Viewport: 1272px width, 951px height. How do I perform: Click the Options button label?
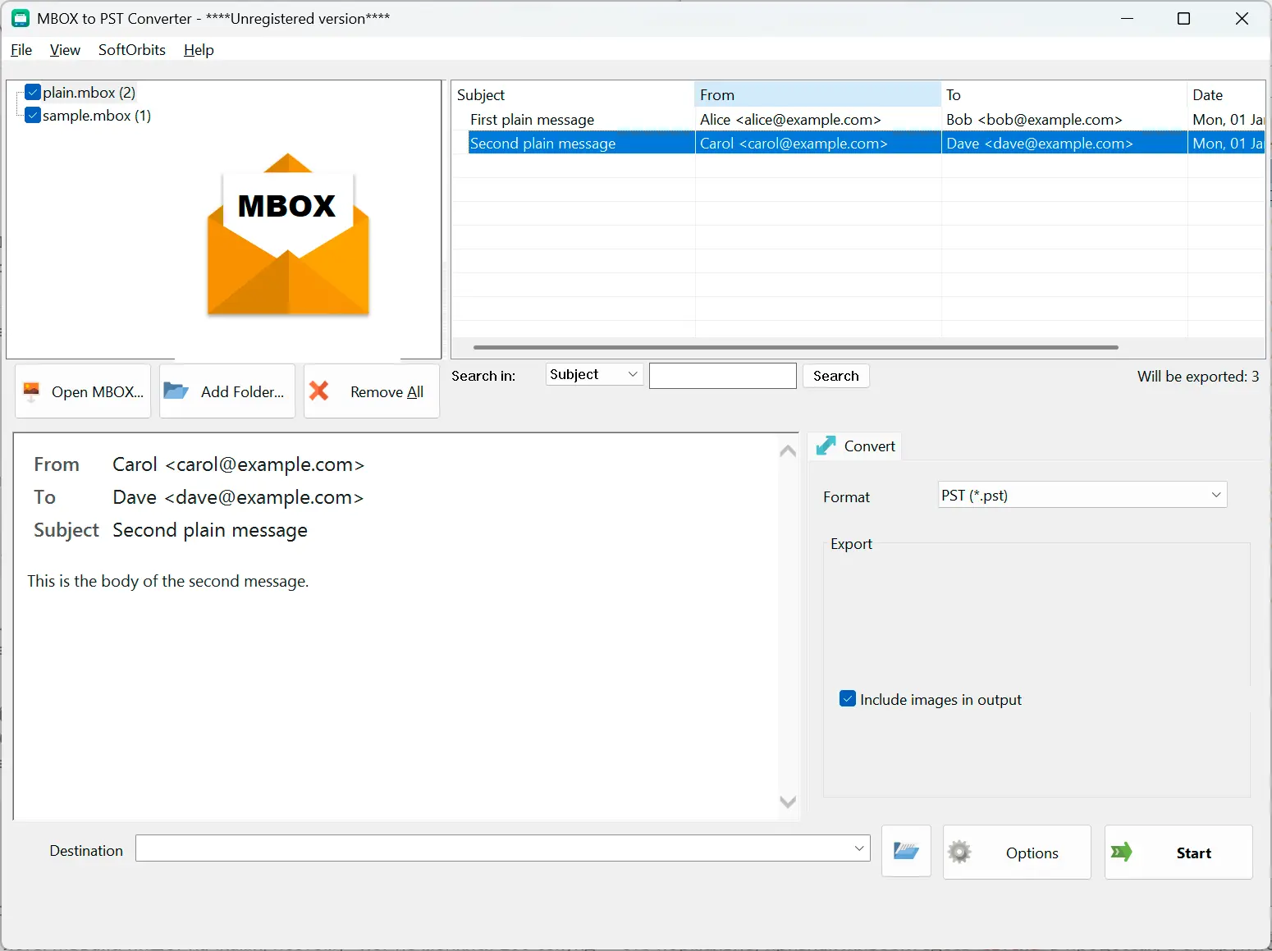pyautogui.click(x=1032, y=853)
